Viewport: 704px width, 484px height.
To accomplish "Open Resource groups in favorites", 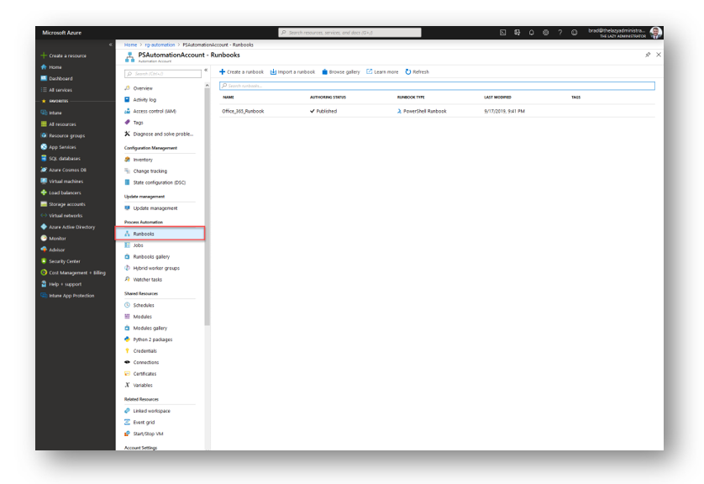I will click(x=62, y=135).
